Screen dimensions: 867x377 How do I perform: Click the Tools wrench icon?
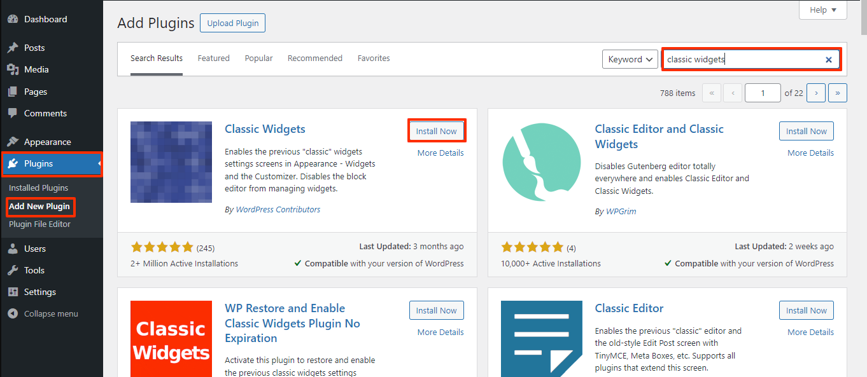(x=13, y=270)
